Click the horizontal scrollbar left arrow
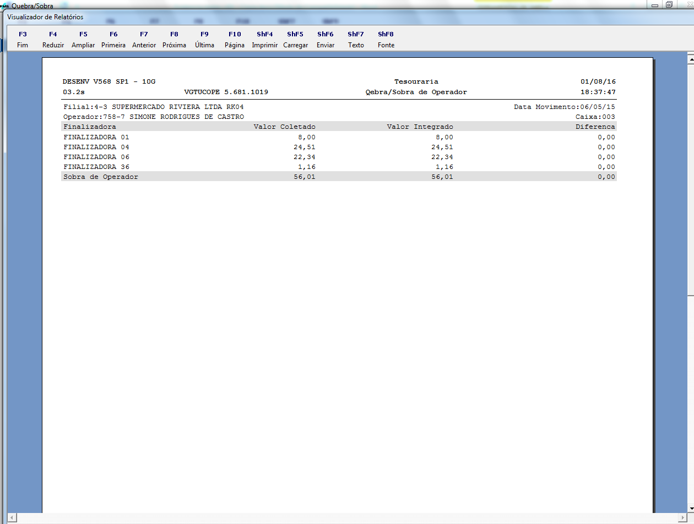694x524 pixels. (x=13, y=517)
